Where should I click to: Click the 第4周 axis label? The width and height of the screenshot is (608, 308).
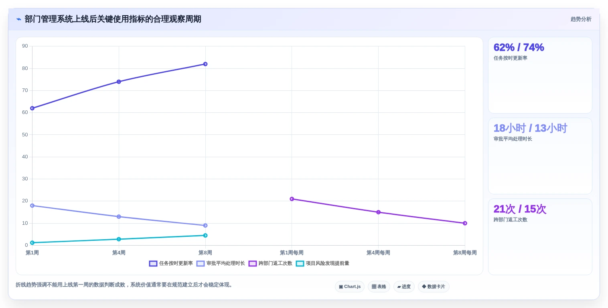pos(119,253)
